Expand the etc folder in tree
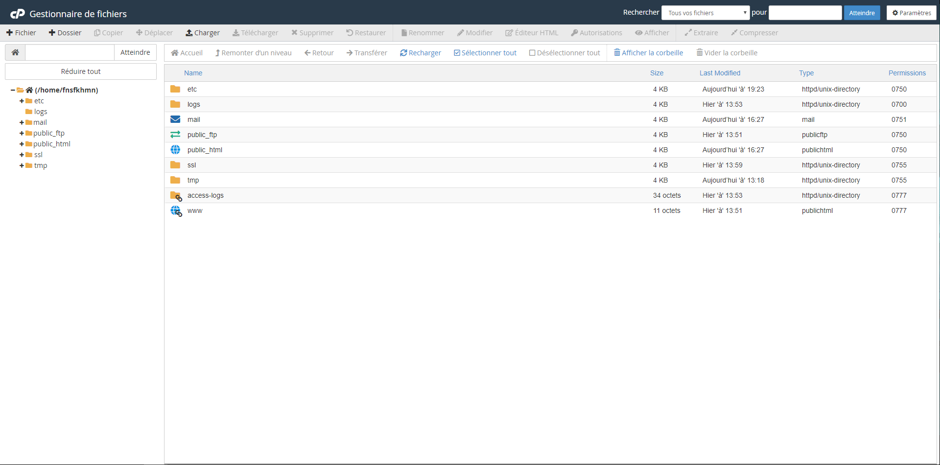 point(22,101)
